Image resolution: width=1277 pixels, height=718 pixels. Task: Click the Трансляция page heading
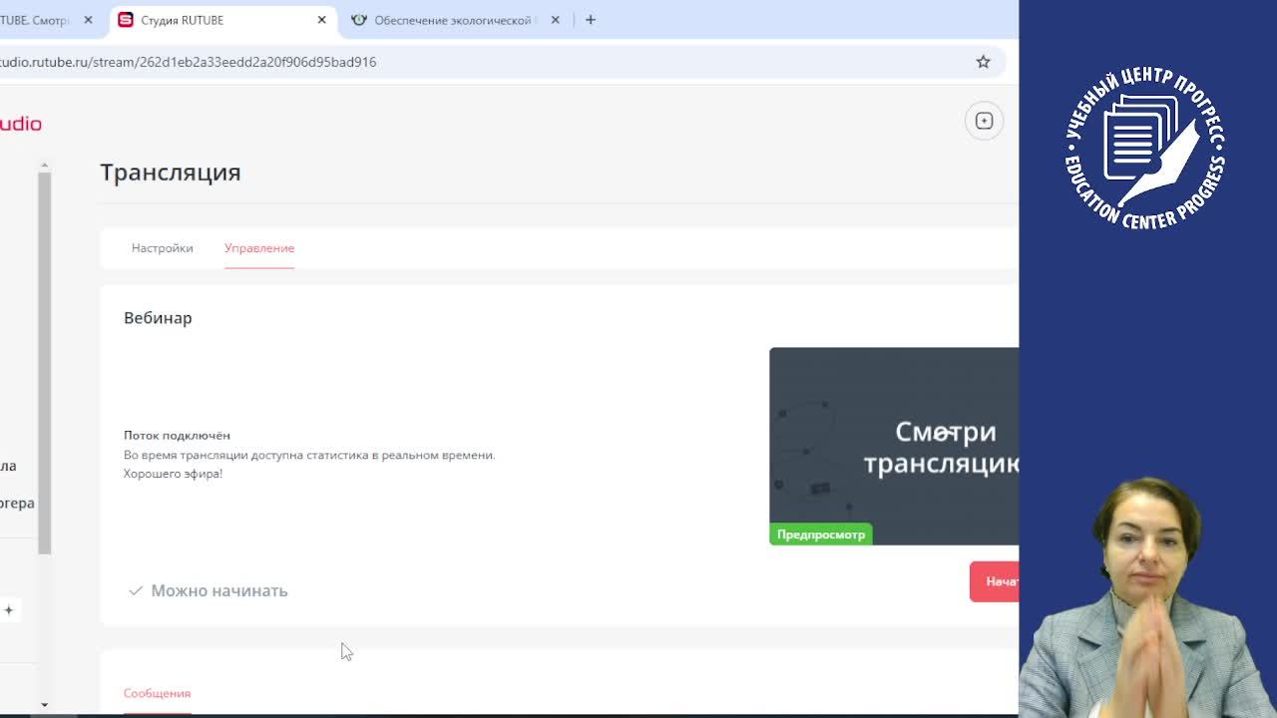point(171,173)
